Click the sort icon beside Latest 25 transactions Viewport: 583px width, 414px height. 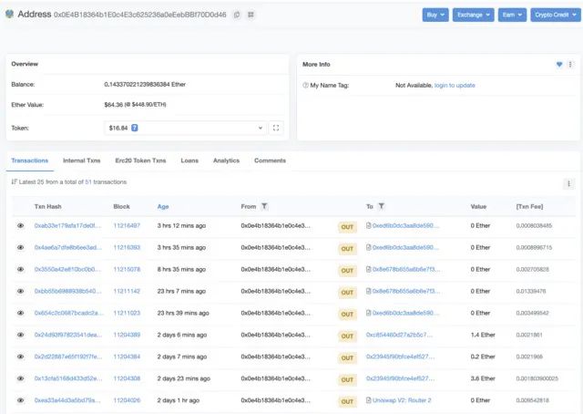(15, 181)
